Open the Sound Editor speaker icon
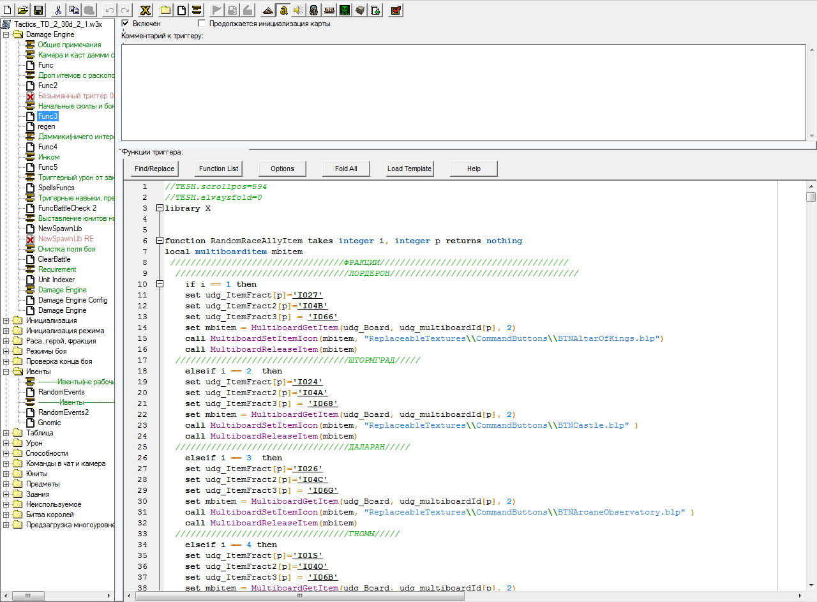This screenshot has height=602, width=817. tap(298, 10)
